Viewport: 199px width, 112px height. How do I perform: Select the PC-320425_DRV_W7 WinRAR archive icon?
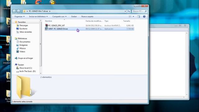[46, 26]
